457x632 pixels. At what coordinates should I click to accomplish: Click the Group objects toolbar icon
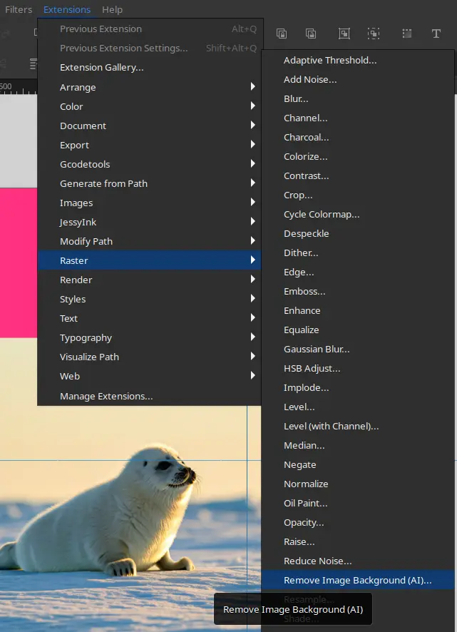344,34
